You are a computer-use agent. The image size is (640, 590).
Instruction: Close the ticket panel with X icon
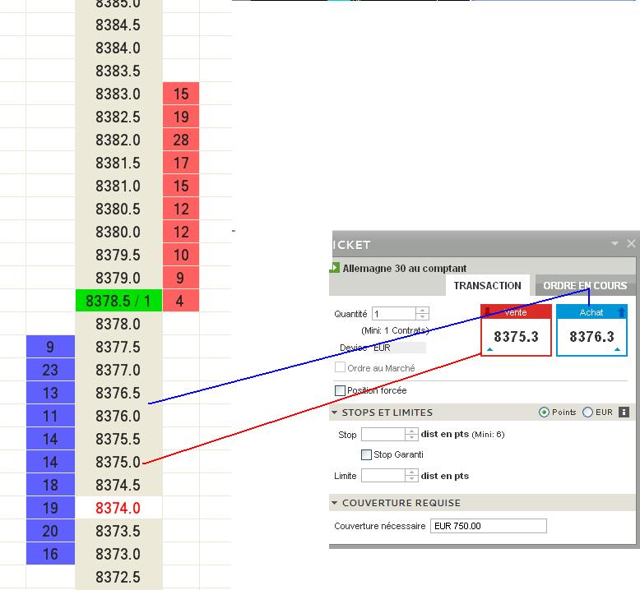pos(631,243)
